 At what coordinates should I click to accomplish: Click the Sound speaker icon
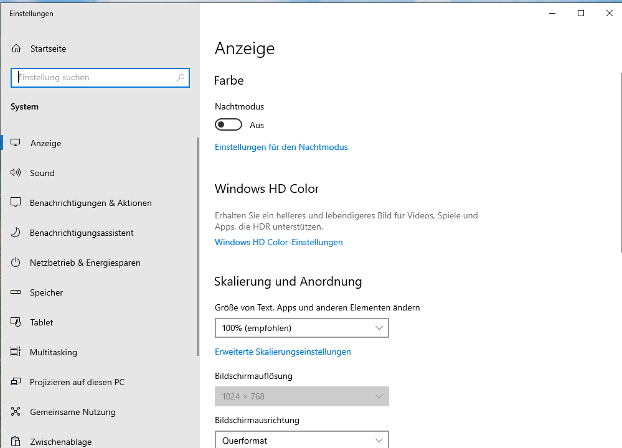[16, 173]
